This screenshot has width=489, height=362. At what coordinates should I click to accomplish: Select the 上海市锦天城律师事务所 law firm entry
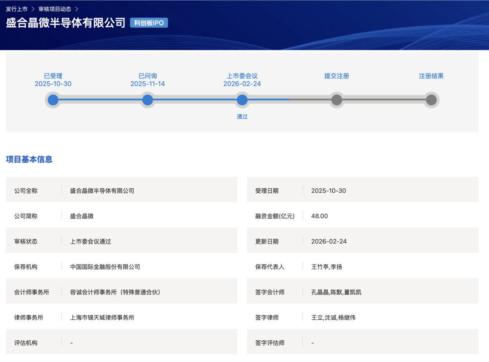pos(103,317)
